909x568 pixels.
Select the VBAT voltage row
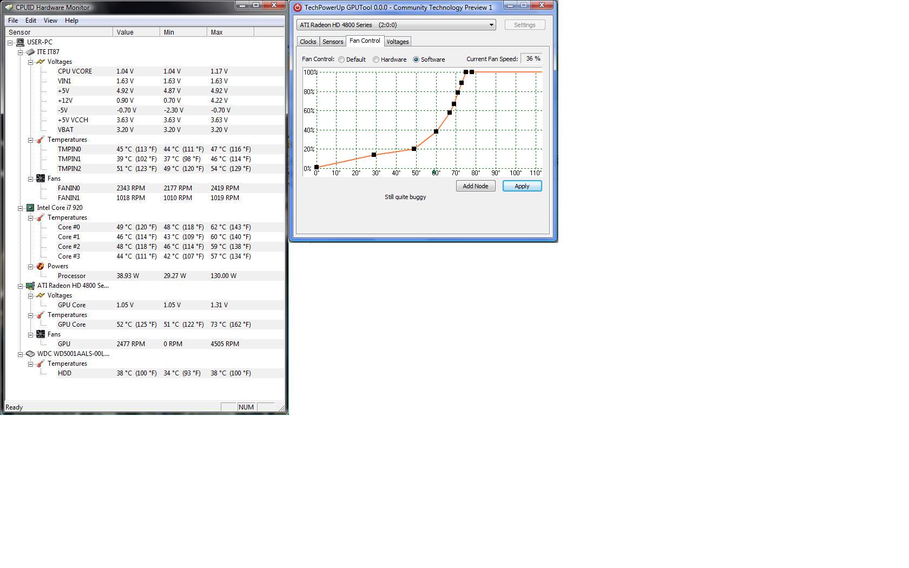171,130
